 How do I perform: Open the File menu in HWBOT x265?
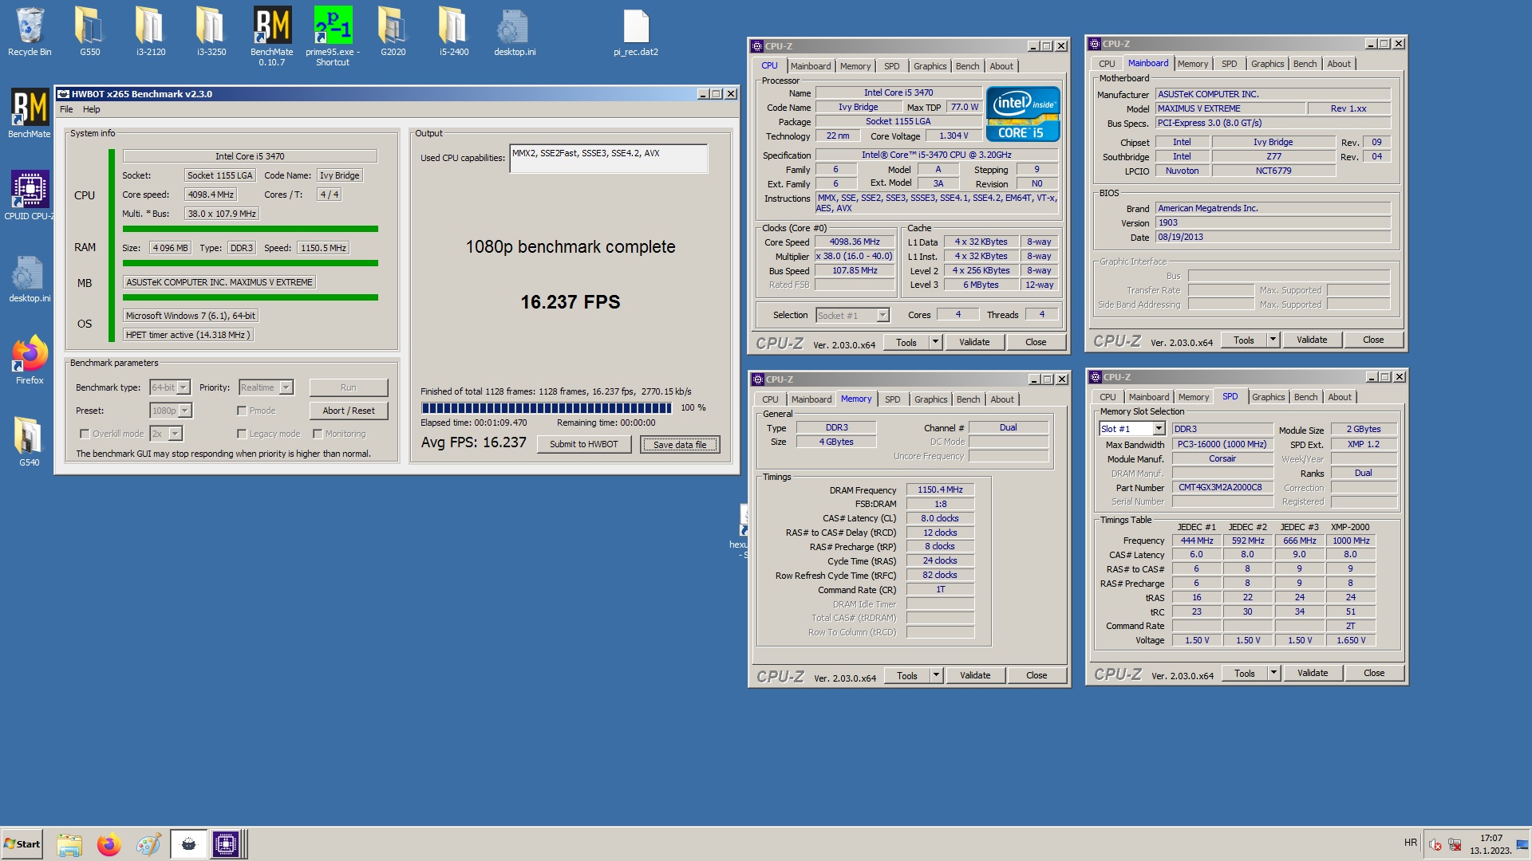tap(66, 109)
